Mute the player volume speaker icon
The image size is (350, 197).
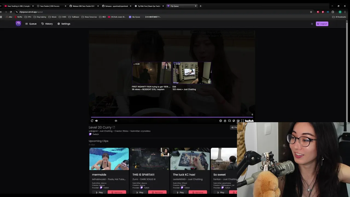click(x=97, y=121)
